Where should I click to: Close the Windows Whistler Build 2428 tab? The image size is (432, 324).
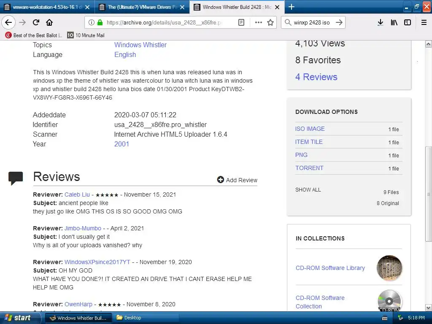pyautogui.click(x=278, y=7)
